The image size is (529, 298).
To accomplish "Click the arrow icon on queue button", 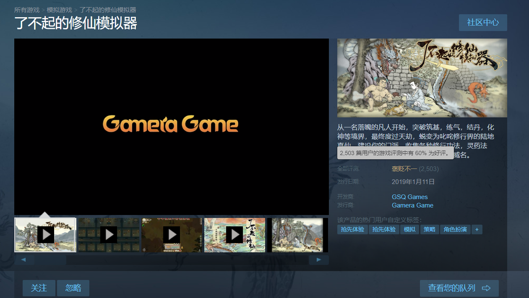I will click(486, 288).
